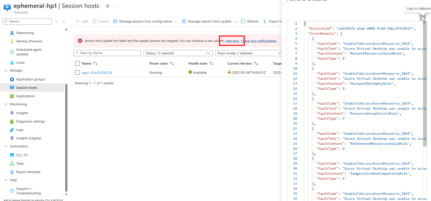Click the Filter by Name field
Viewport: 431px width, 201px height.
(x=107, y=53)
